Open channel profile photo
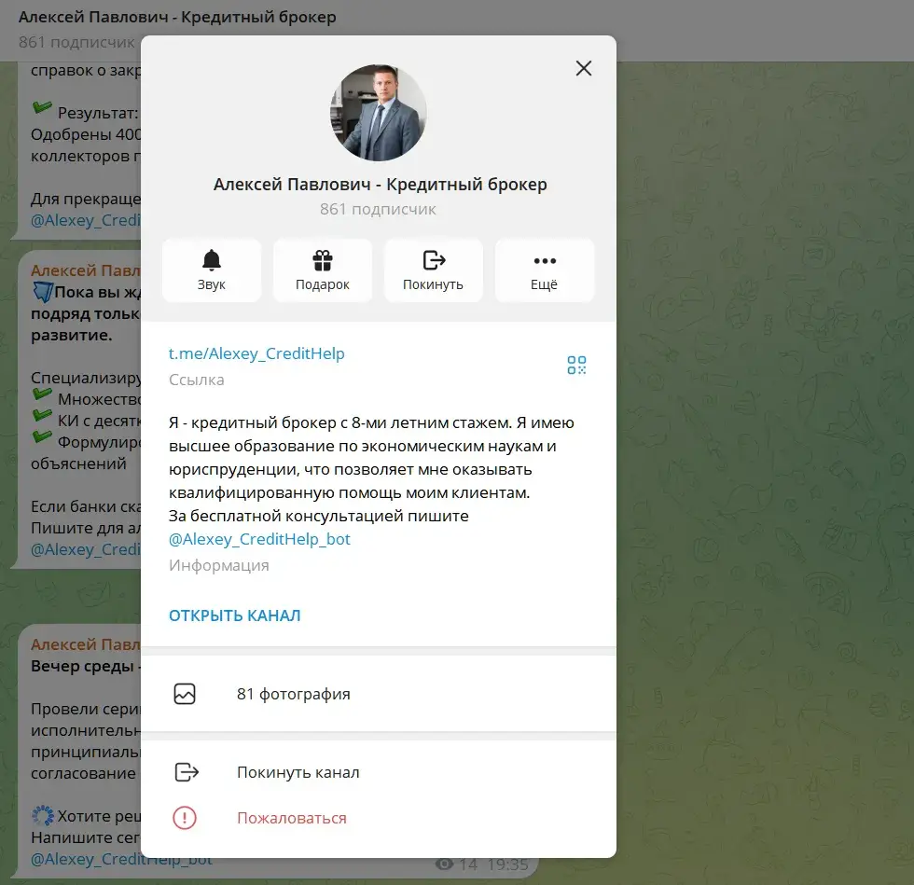Viewport: 914px width, 885px height. coord(379,113)
